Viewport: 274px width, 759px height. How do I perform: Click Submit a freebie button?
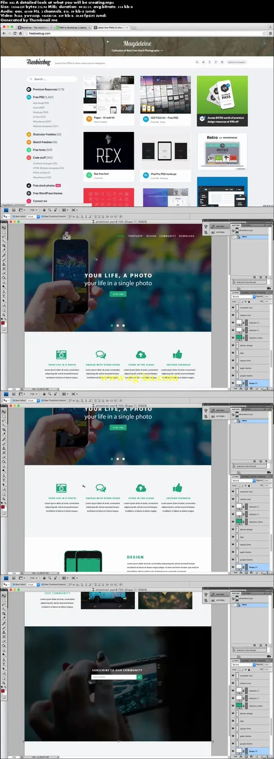(x=237, y=62)
